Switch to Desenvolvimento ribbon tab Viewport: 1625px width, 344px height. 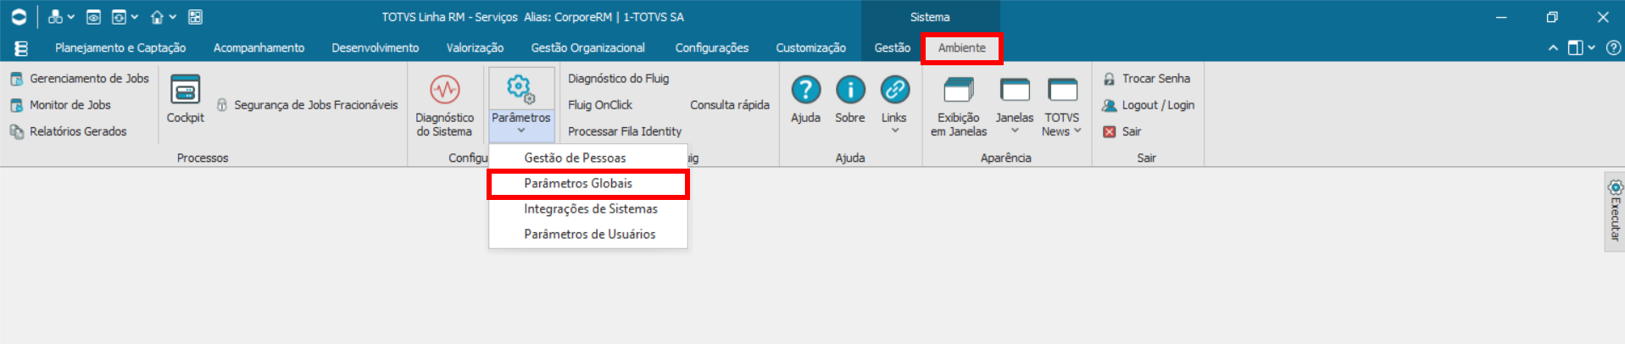pyautogui.click(x=375, y=48)
